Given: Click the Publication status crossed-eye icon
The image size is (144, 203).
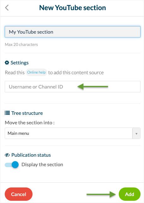Looking at the screenshot, I should pos(7,155).
